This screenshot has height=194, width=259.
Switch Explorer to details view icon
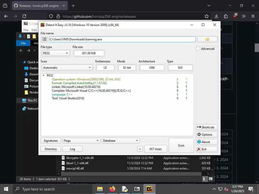pos(204,179)
